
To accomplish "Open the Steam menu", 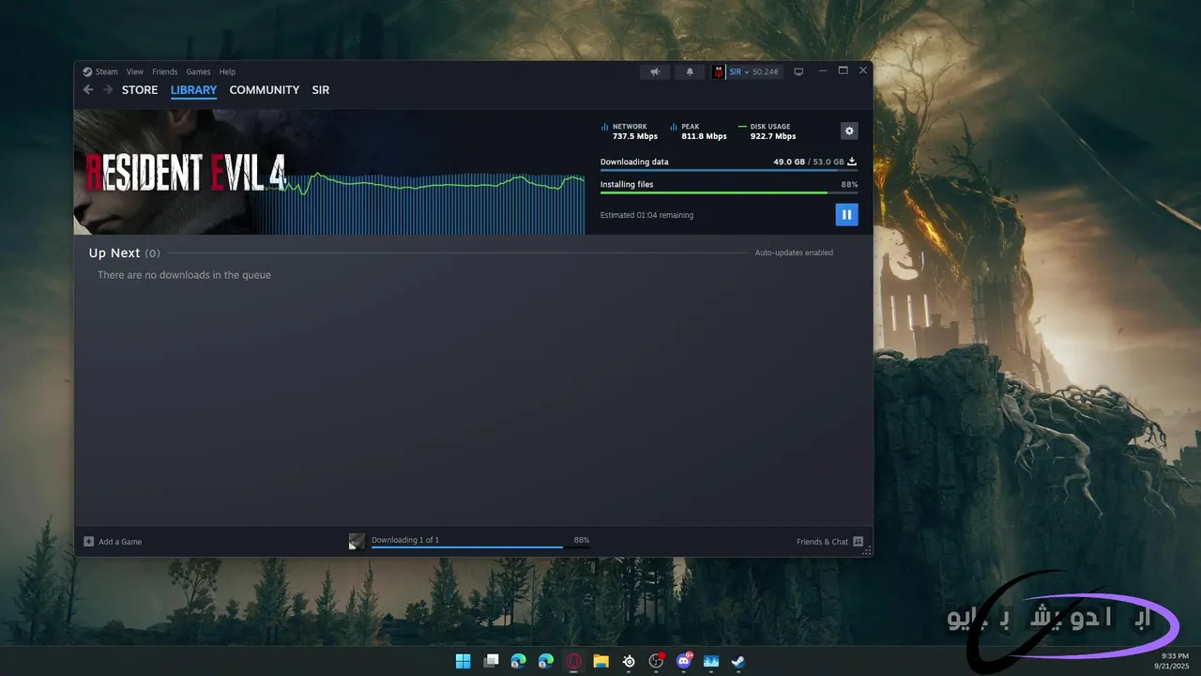I will pyautogui.click(x=106, y=71).
